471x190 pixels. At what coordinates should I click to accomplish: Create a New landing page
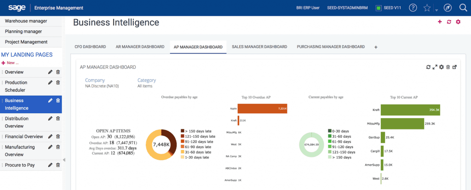point(10,63)
